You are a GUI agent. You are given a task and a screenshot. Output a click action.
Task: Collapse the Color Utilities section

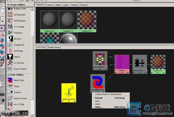pos(8,75)
